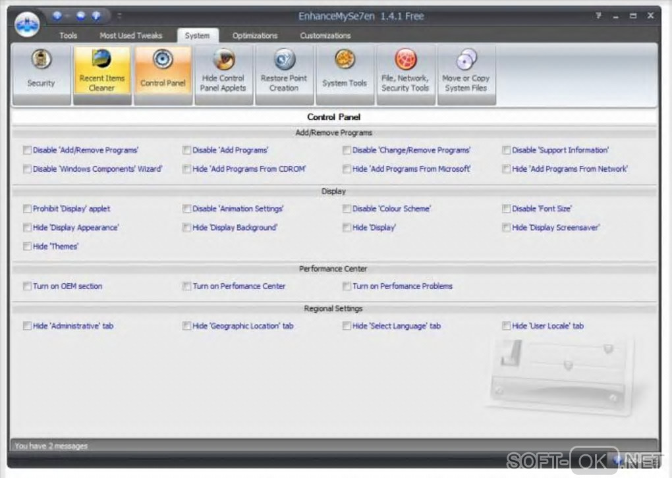Tick Hide 'Display Screensaver'
Viewport: 672px width, 478px height.
pos(506,227)
